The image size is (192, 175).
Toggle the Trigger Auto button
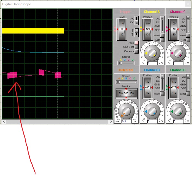136,43
